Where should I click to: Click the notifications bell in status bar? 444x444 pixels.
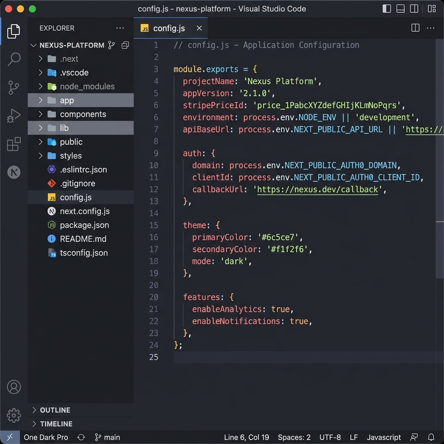pos(431,437)
